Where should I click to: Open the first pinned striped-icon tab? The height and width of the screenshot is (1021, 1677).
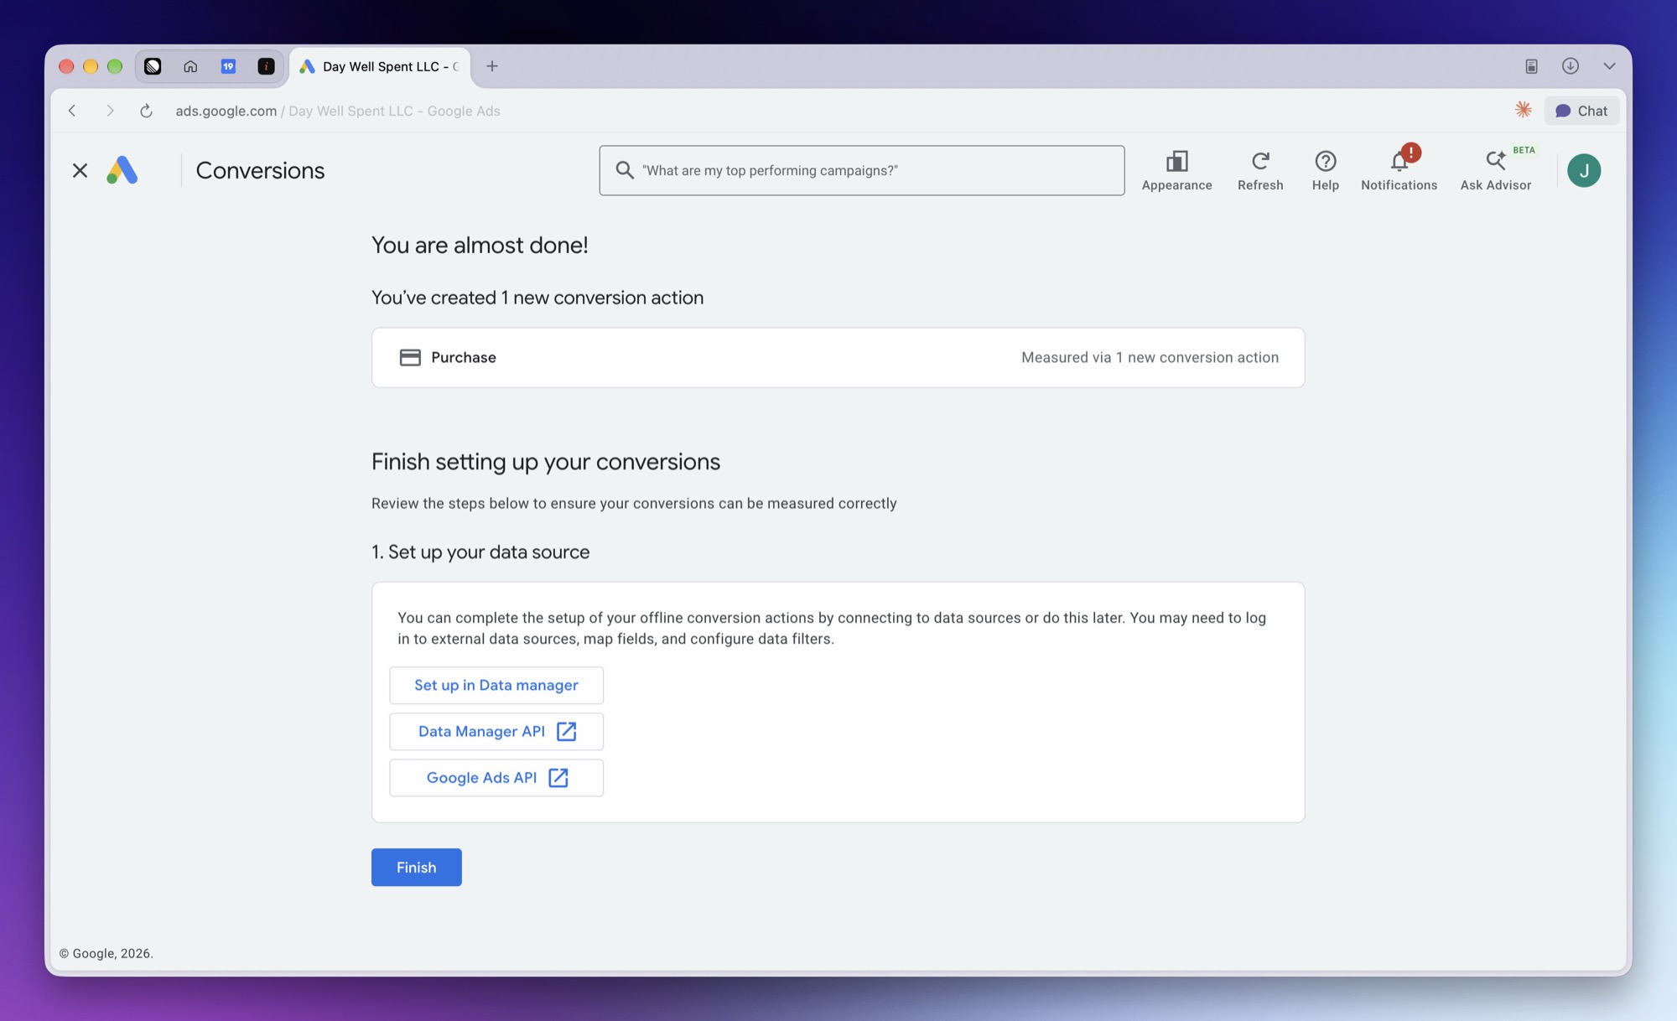click(x=153, y=66)
